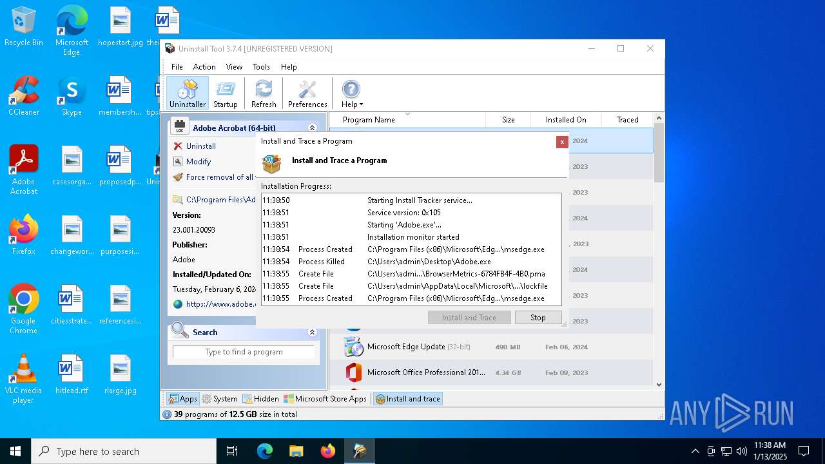The width and height of the screenshot is (825, 464).
Task: Open the Action menu
Action: [x=204, y=67]
